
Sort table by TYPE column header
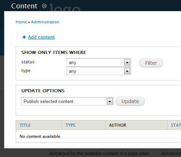[71, 125]
